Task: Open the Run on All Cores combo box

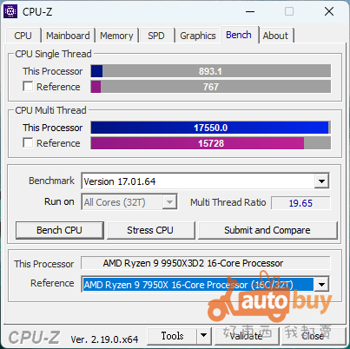Action: tap(129, 202)
